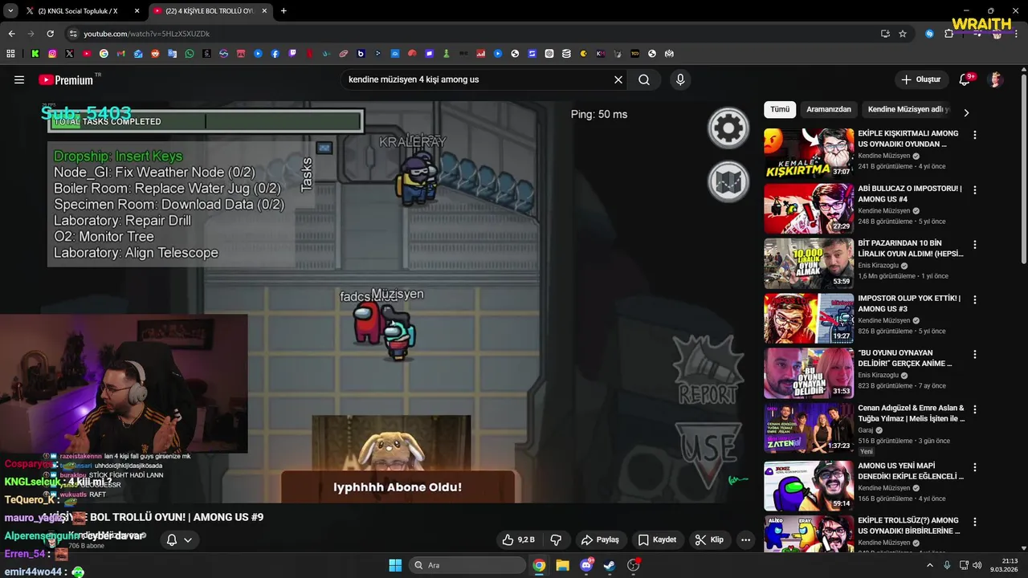Open EKİPLE KIŞKIRTMALI AMONG US video thumbnail

[x=809, y=153]
